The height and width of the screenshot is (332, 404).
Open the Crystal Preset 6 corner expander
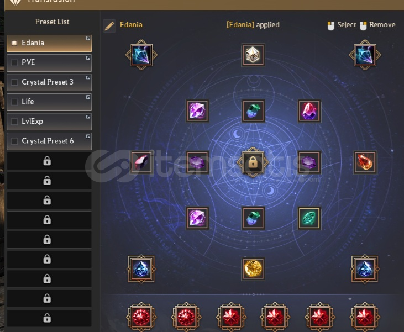(88, 136)
